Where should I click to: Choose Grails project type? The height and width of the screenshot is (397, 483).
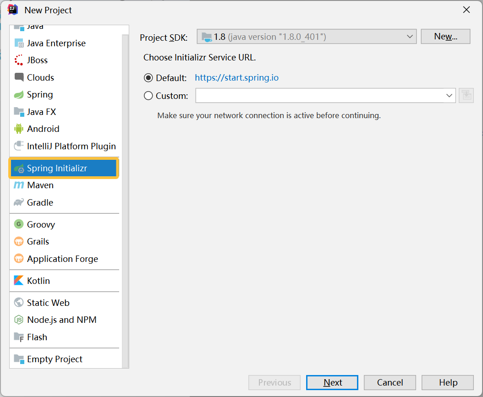click(x=64, y=242)
